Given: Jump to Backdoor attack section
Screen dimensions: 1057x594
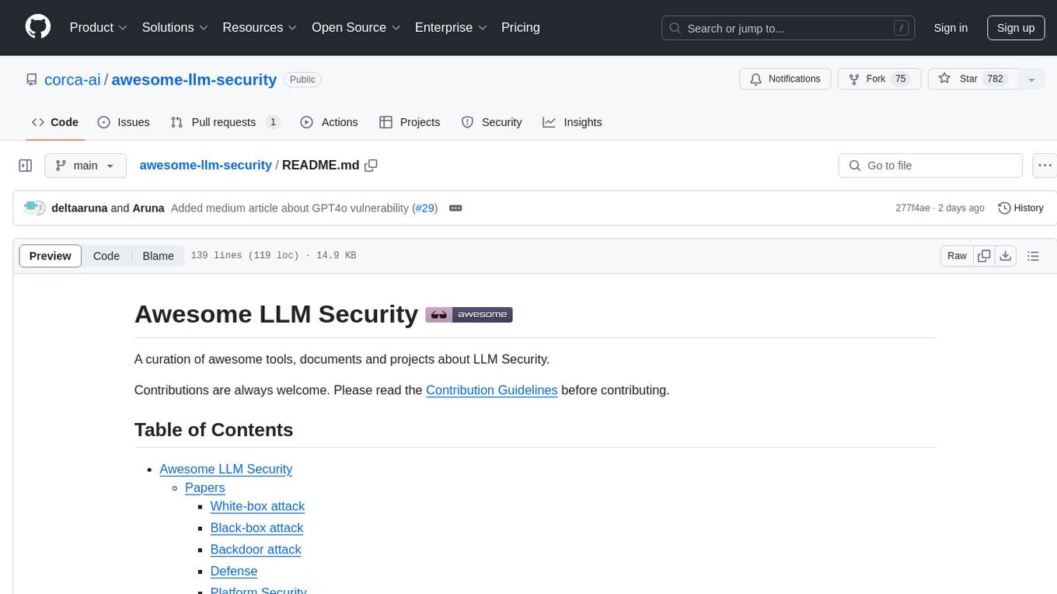Looking at the screenshot, I should (256, 549).
